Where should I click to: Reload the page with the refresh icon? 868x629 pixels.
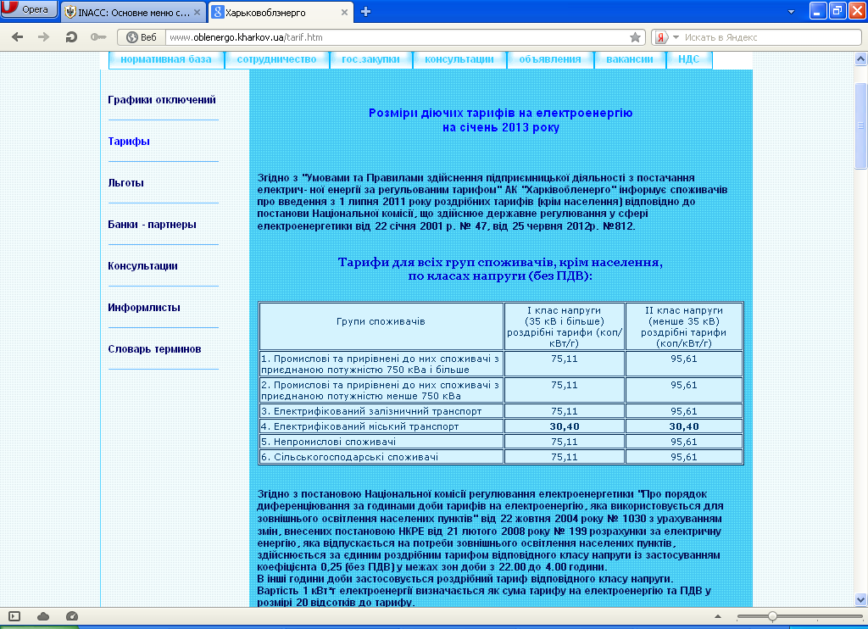(x=71, y=37)
